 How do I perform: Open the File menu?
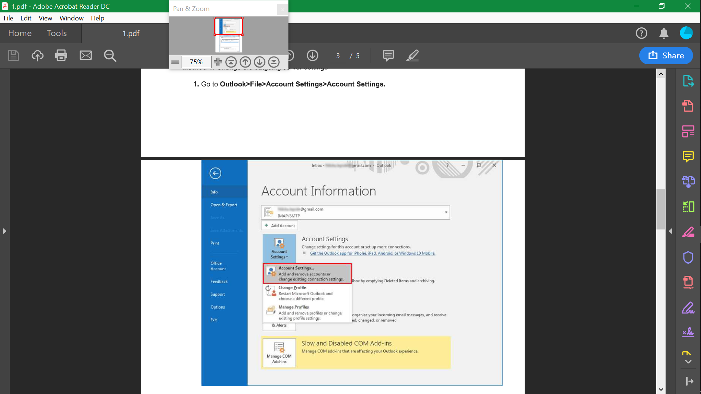click(8, 18)
